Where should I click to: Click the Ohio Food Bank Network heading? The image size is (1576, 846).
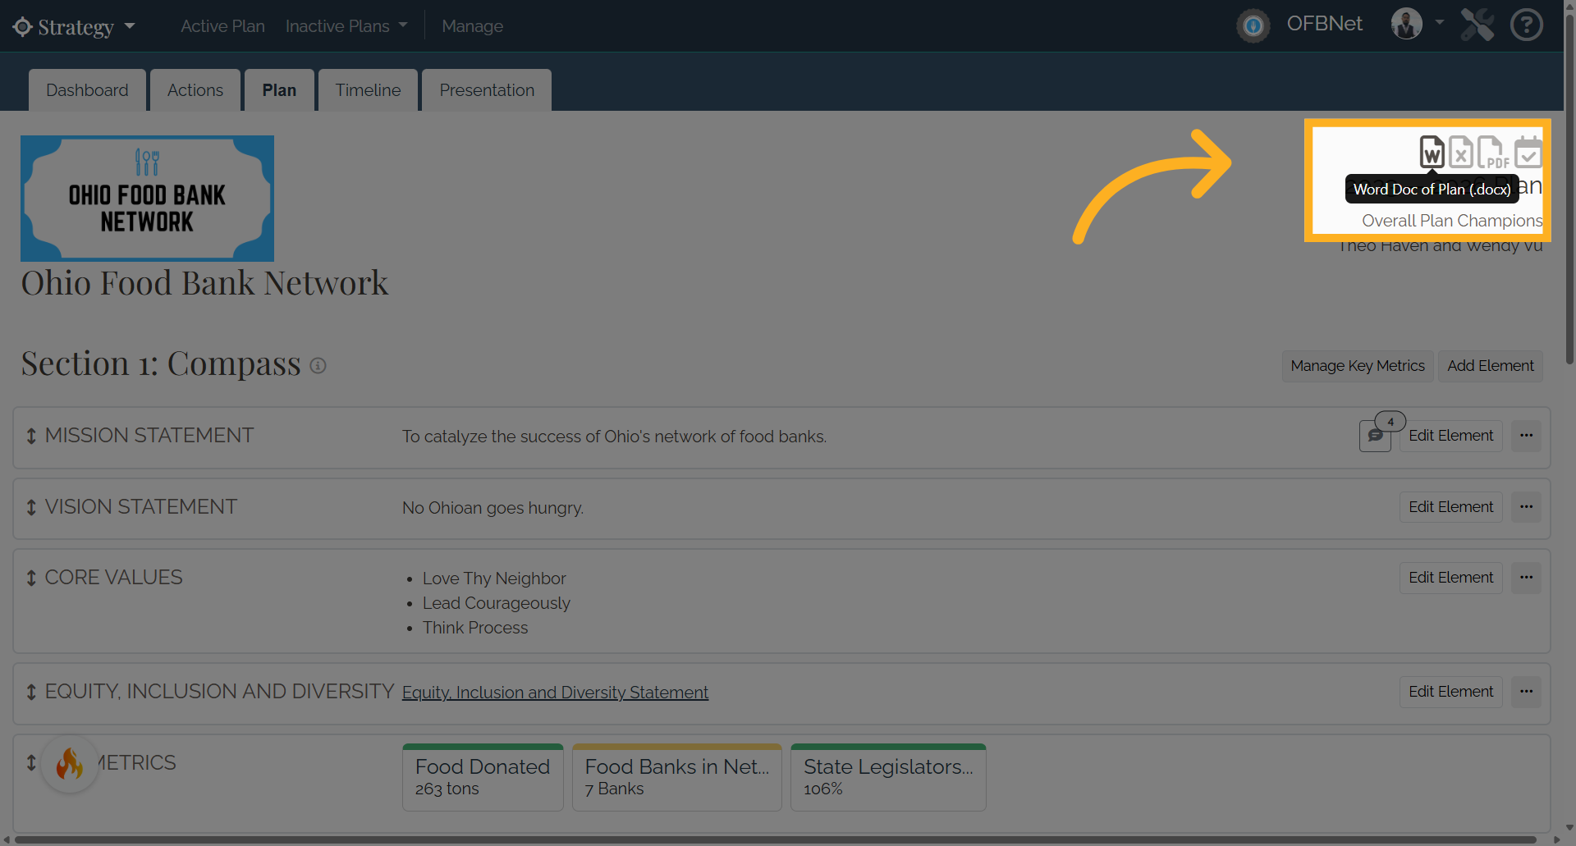coord(204,283)
